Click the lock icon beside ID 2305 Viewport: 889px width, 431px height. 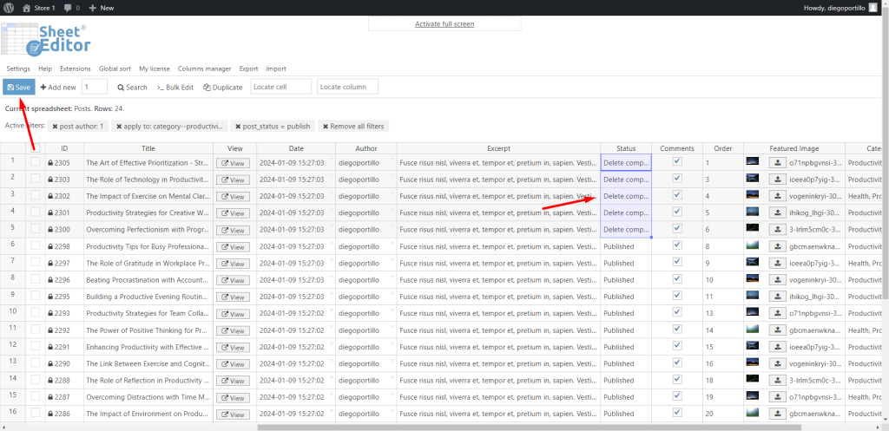click(x=50, y=163)
